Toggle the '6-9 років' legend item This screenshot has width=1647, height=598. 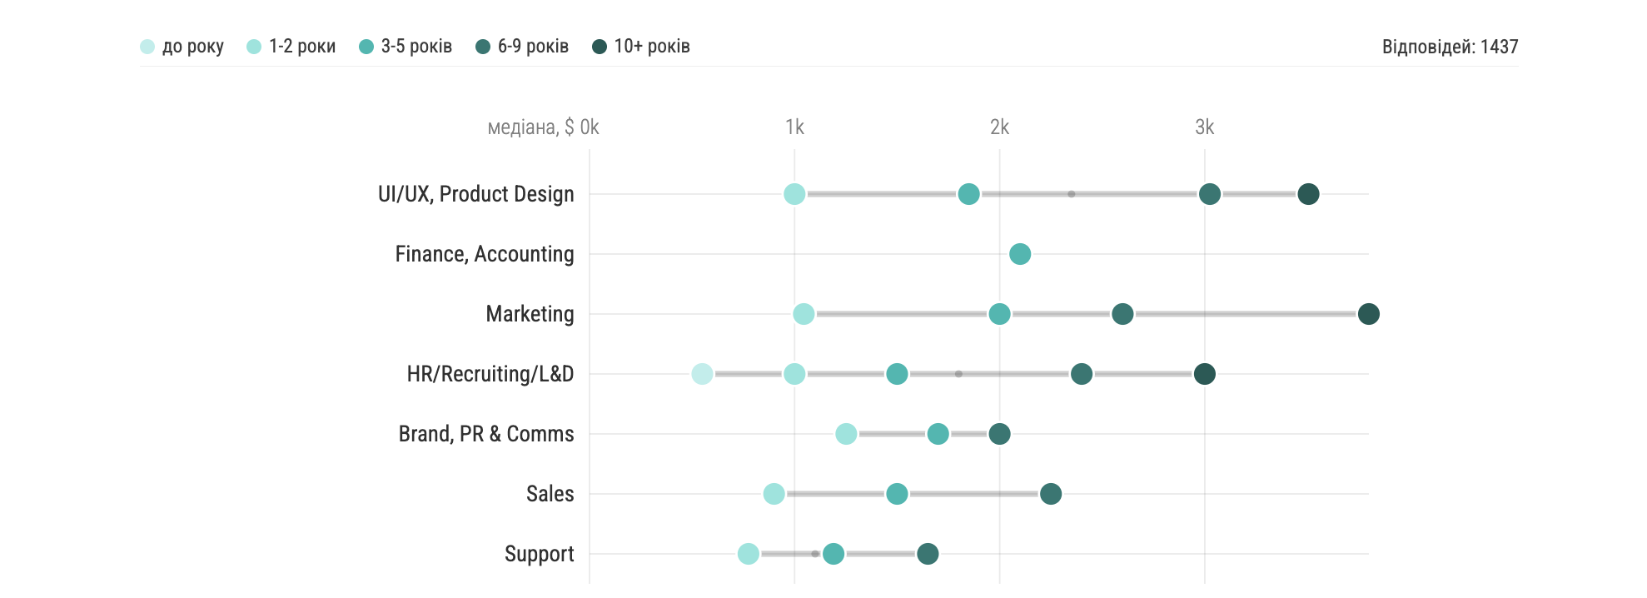pos(522,47)
